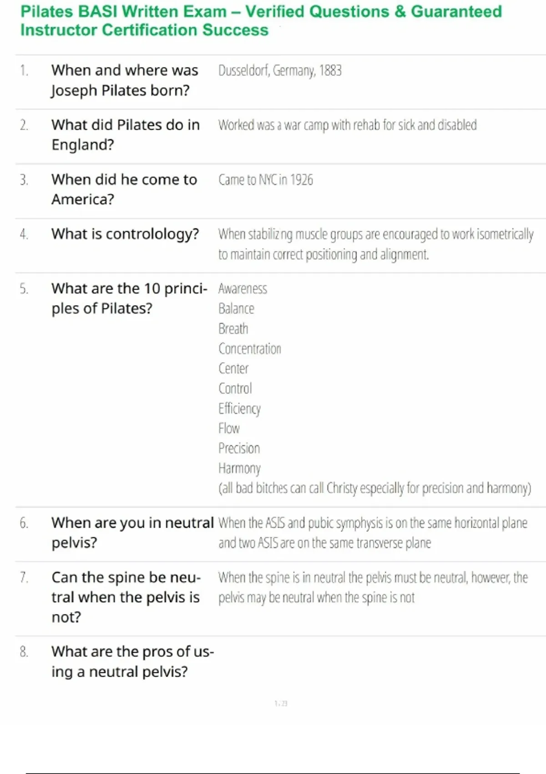Click the "Harmony" principle in the list
Viewport: 546px width, 774px height.
(x=239, y=468)
